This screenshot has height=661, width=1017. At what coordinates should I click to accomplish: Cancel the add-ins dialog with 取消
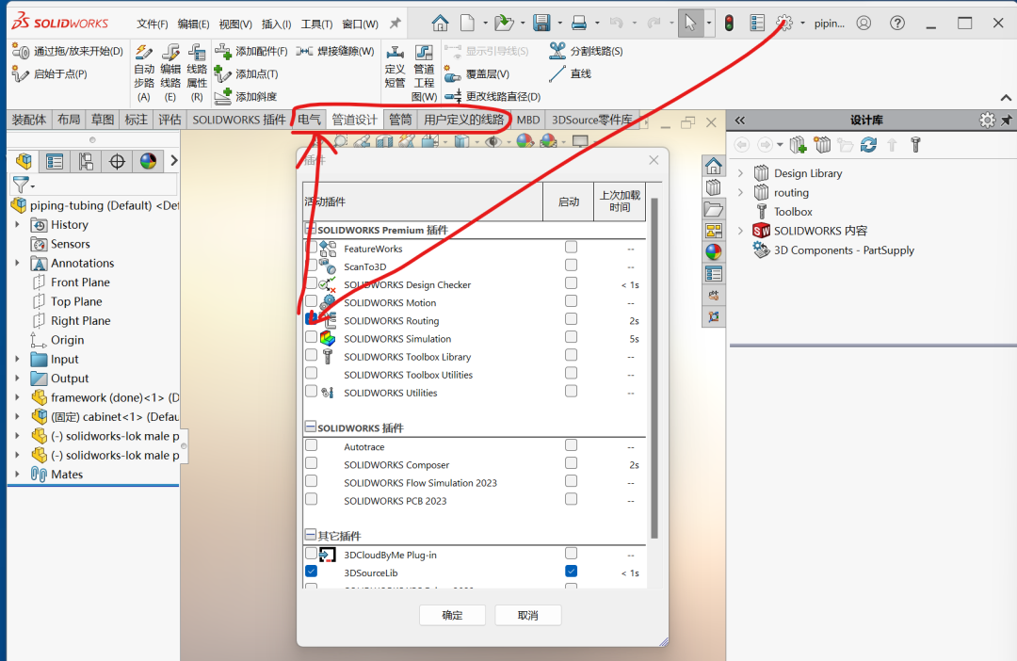[x=528, y=615]
